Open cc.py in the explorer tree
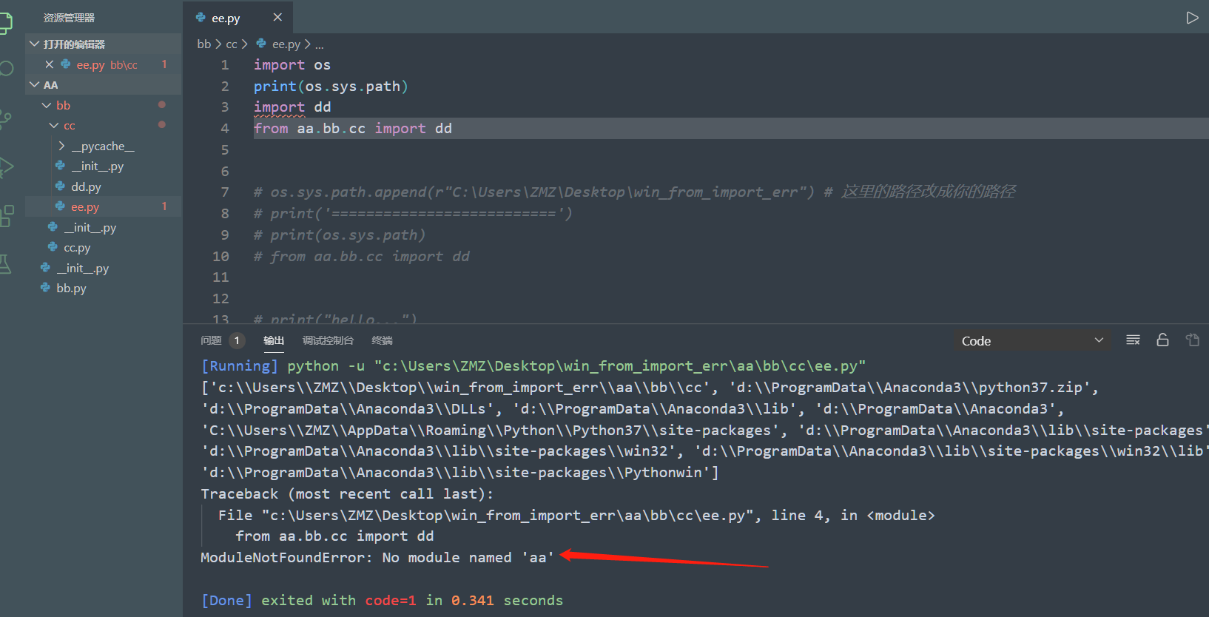 coord(103,248)
